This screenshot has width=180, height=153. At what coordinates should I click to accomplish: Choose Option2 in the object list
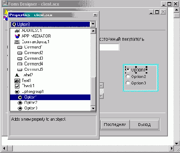50,103
